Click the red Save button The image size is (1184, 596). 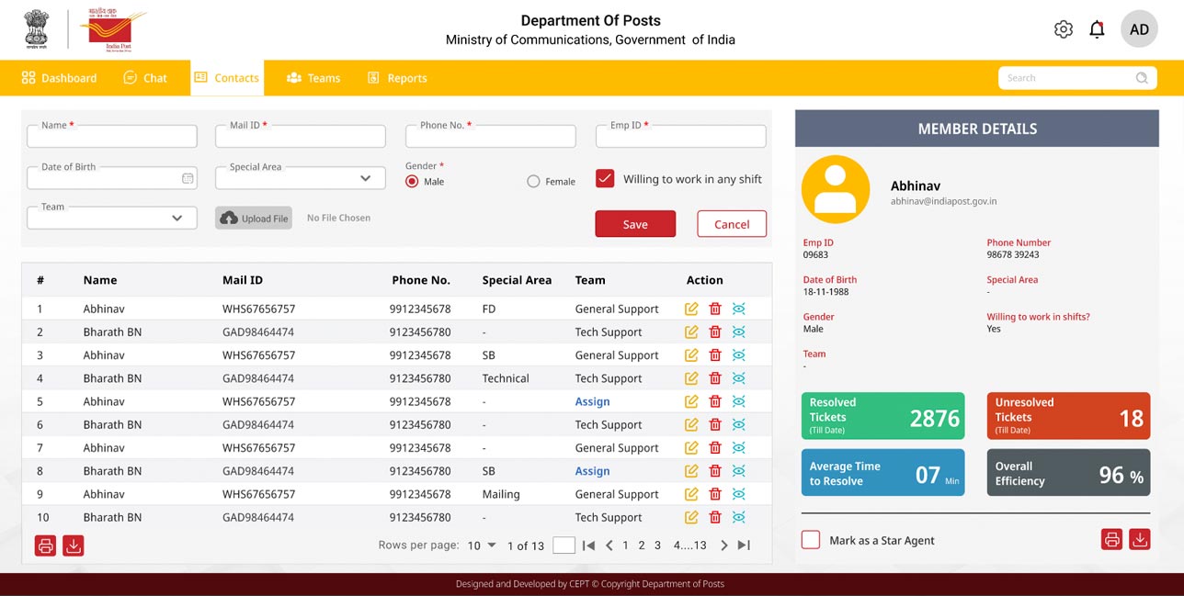[635, 224]
